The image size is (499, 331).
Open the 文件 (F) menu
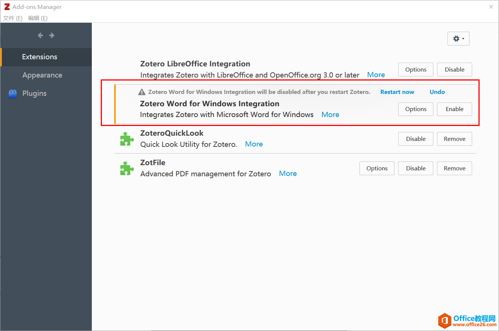13,18
